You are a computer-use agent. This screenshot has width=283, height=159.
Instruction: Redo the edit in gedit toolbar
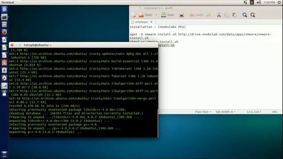pyautogui.click(x=209, y=15)
